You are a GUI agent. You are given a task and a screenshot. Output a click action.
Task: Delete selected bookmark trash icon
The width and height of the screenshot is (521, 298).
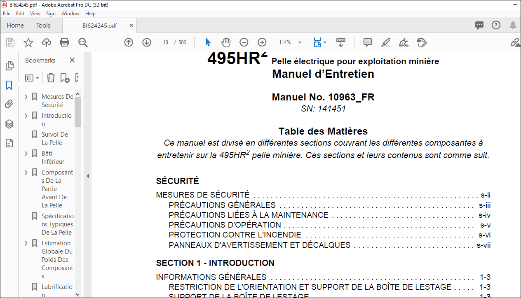coord(51,78)
